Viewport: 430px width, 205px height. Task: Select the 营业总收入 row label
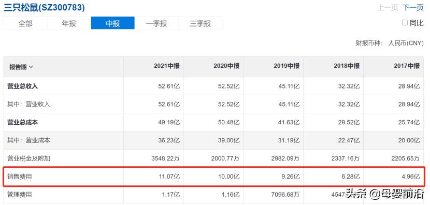tap(22, 86)
